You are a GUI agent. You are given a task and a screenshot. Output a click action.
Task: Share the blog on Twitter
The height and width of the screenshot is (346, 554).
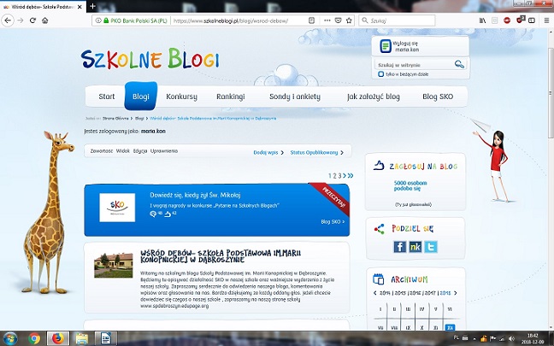click(x=431, y=246)
